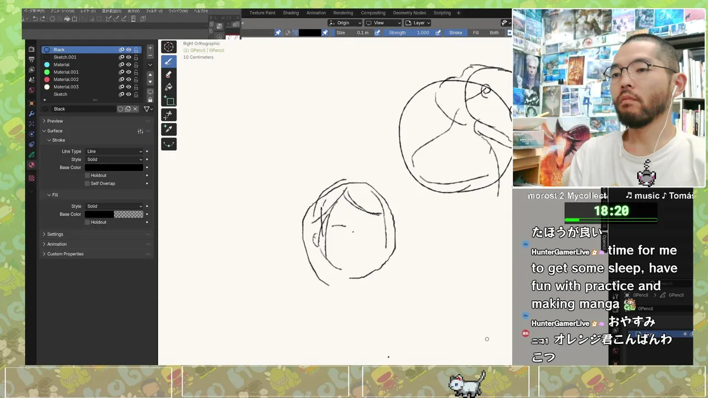The width and height of the screenshot is (708, 398).
Task: Switch to the Compositing workspace
Action: (x=373, y=13)
